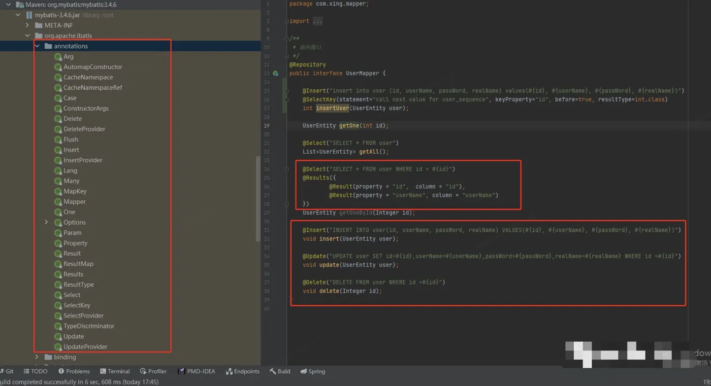Click the Result annotation icon

(x=58, y=254)
